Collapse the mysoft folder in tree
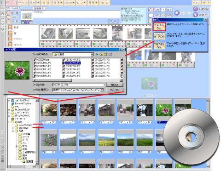Image resolution: width=221 pixels, height=171 pixels. coord(9,122)
